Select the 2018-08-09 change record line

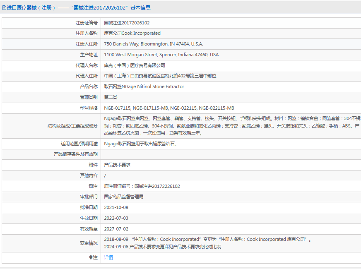(208, 240)
